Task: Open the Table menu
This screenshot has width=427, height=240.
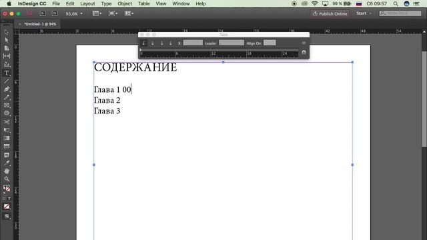Action: (x=144, y=3)
